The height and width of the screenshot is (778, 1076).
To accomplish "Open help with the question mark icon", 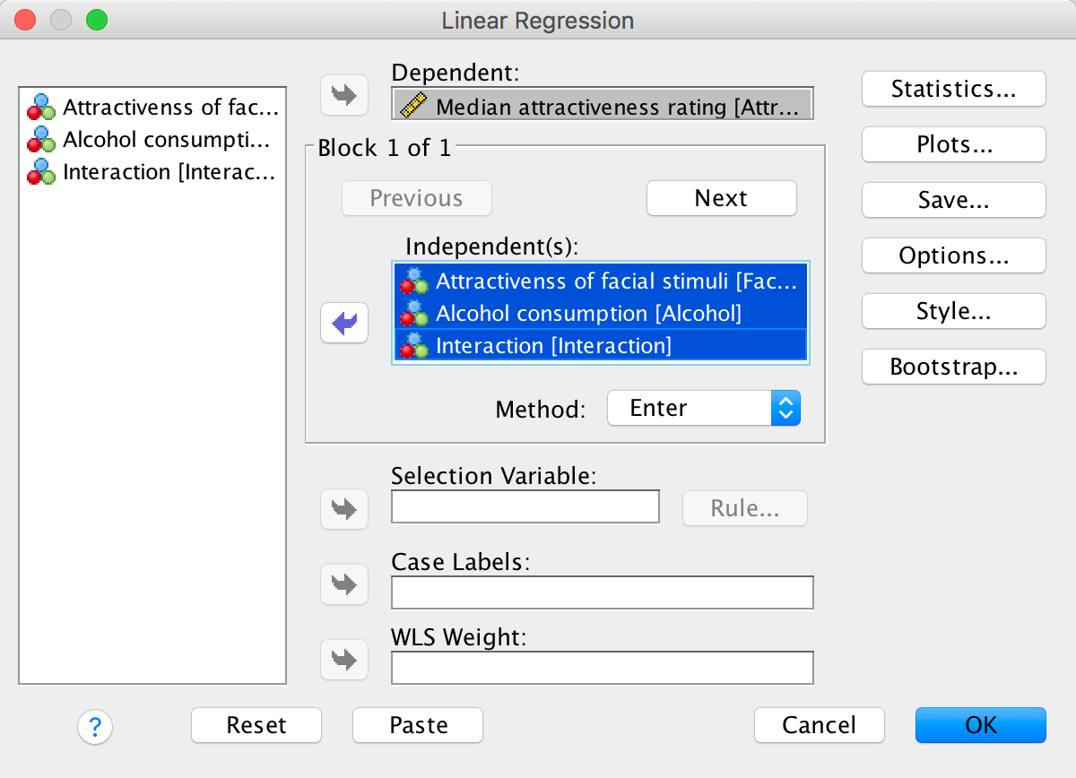I will coord(95,726).
